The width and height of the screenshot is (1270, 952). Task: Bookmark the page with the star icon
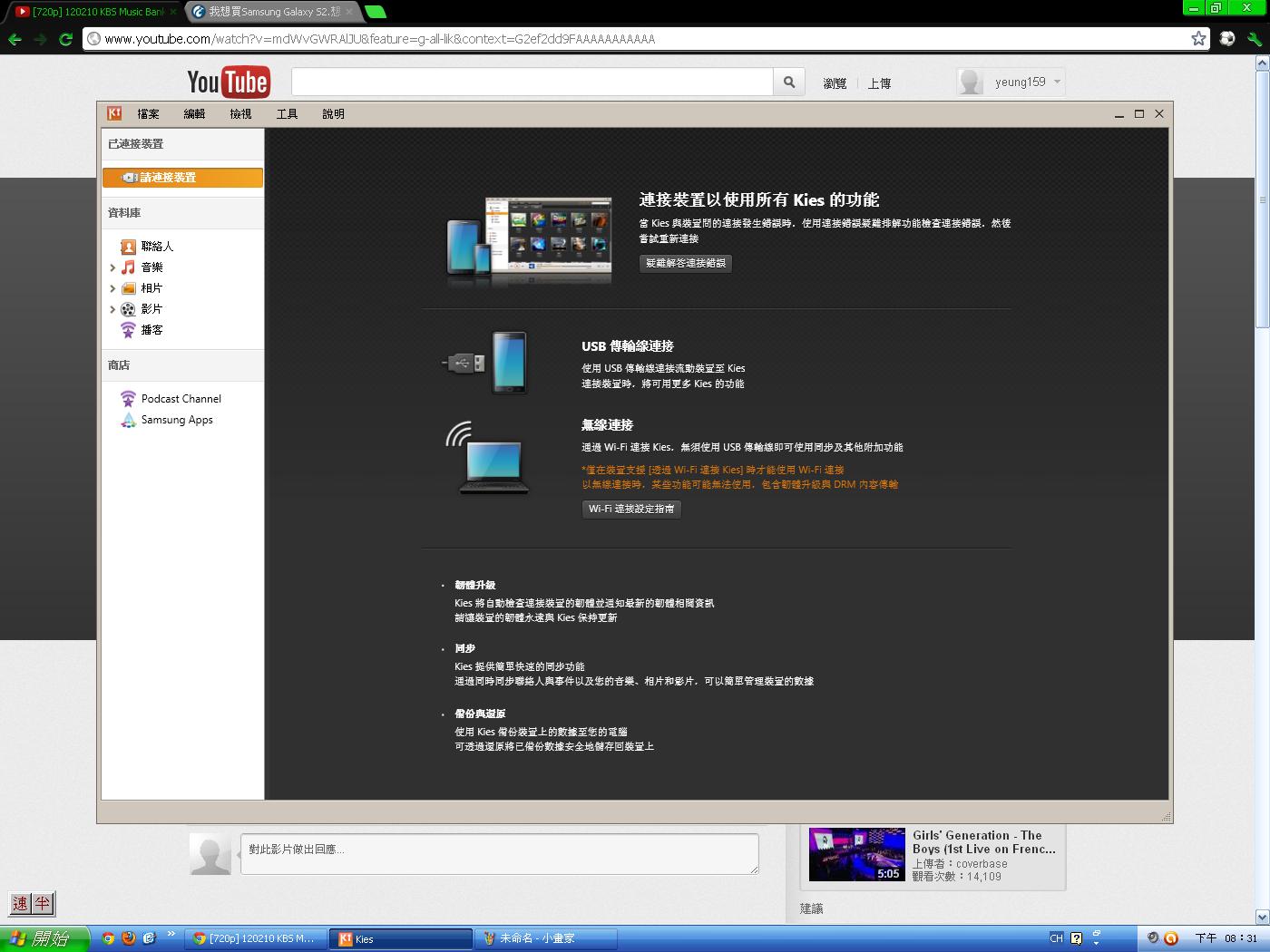tap(1198, 38)
